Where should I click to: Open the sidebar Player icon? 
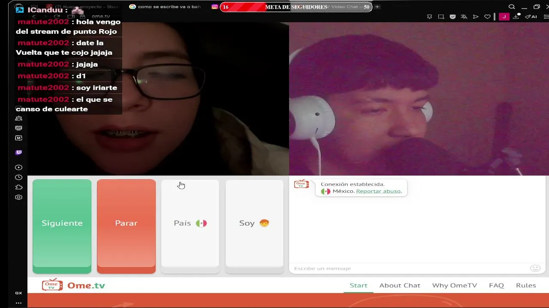(x=18, y=168)
